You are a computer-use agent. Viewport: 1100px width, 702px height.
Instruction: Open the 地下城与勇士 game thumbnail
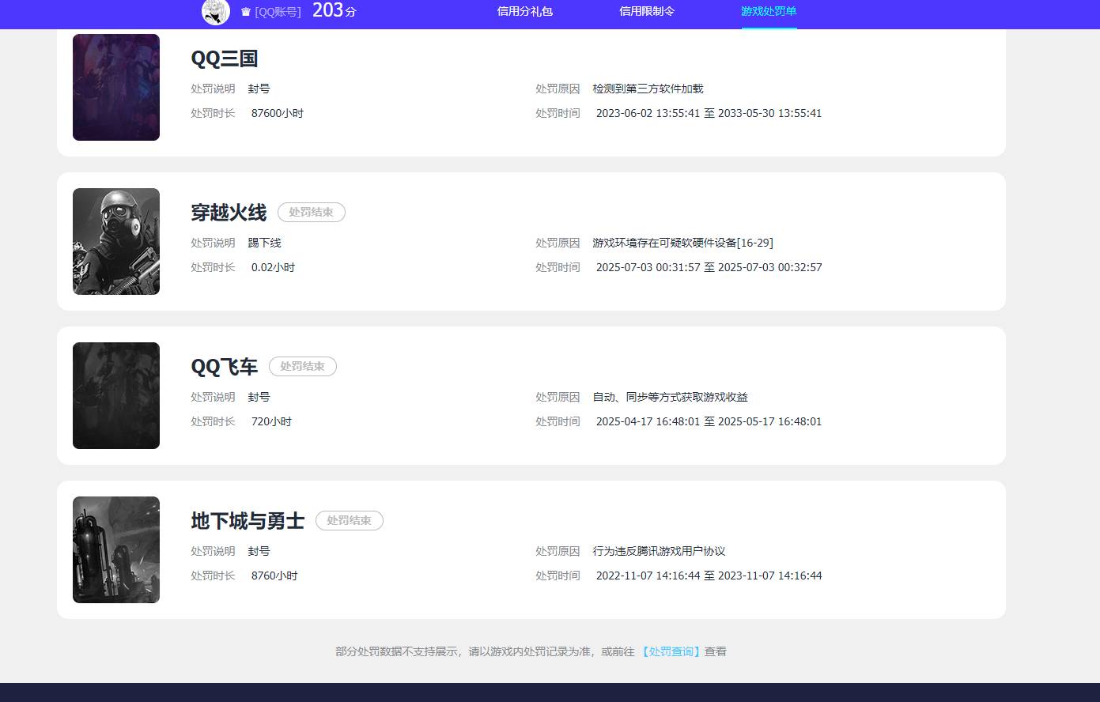[116, 549]
